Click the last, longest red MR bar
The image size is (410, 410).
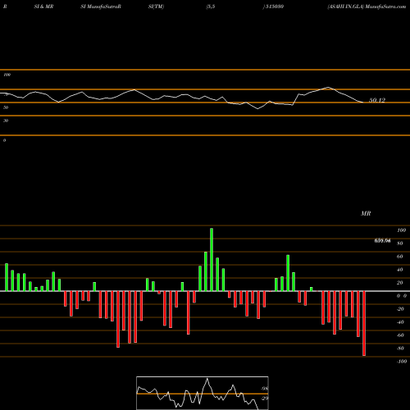pyautogui.click(x=364, y=323)
